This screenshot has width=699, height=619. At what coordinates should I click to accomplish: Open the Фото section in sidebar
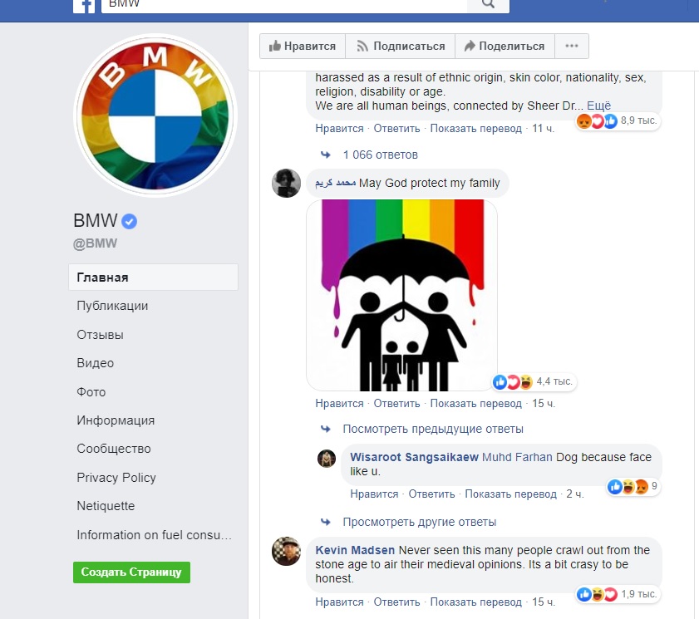pyautogui.click(x=91, y=392)
